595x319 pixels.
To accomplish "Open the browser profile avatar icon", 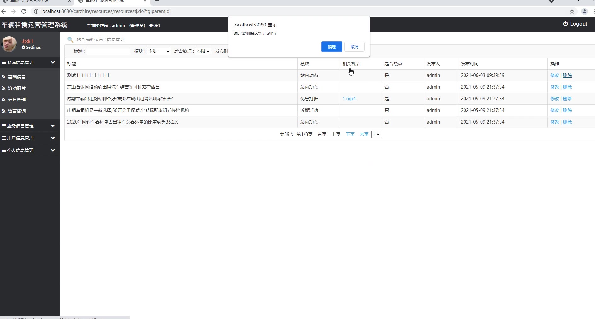I will pos(584,11).
